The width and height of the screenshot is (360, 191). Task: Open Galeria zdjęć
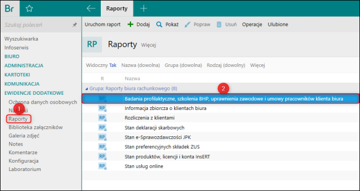[x=24, y=136]
